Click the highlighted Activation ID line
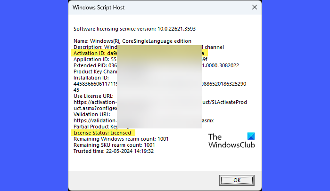 [x=94, y=53]
